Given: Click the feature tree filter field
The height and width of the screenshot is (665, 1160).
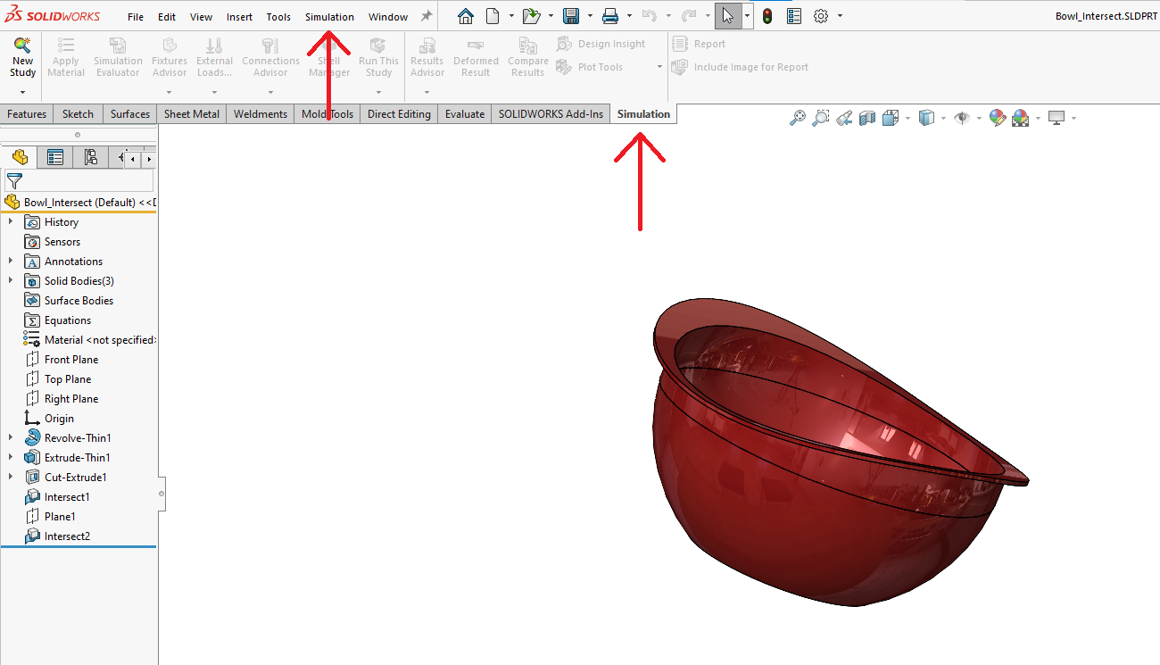Looking at the screenshot, I should click(x=85, y=181).
